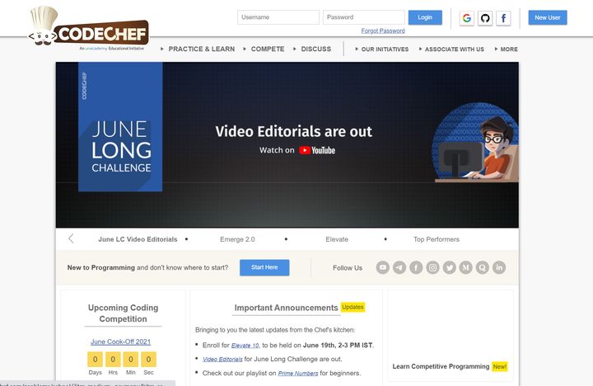
Task: Click the Important Announcements heading
Action: coord(286,308)
